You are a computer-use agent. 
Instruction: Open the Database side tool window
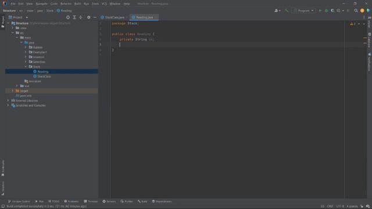370,40
